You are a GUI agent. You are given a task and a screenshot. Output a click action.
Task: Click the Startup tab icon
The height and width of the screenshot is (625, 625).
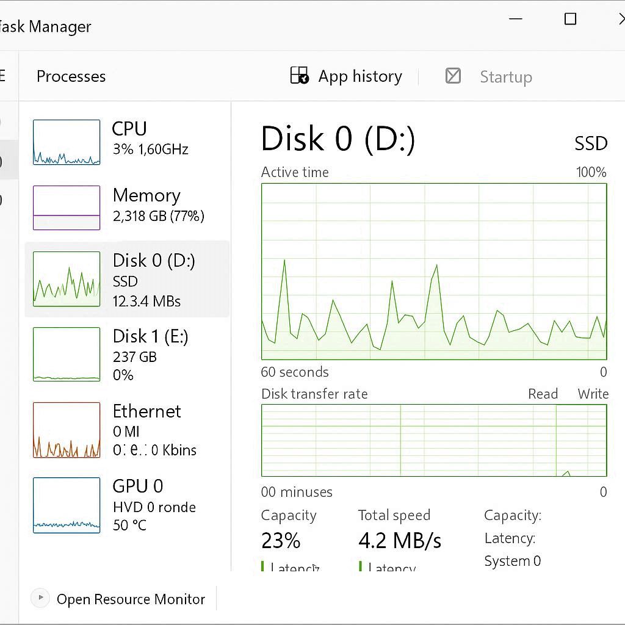click(x=453, y=76)
